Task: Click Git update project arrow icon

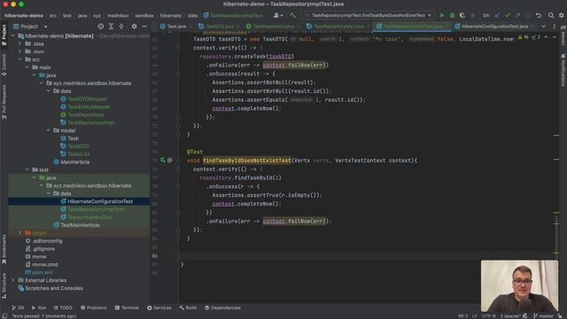Action: pyautogui.click(x=497, y=16)
